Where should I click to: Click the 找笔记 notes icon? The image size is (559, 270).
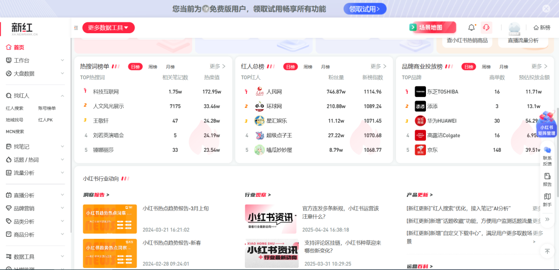pos(9,147)
